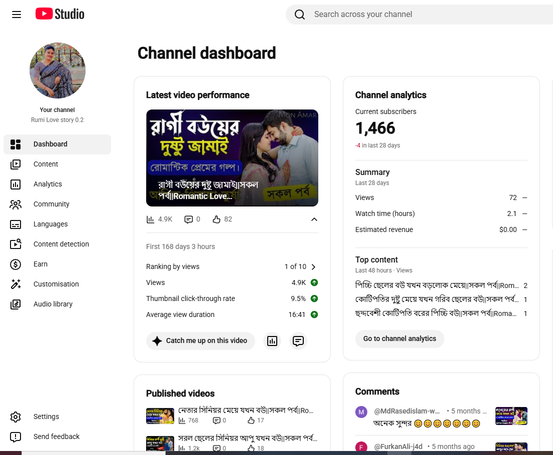Click the Audio library icon
Viewport: 553px width, 455px height.
(16, 304)
